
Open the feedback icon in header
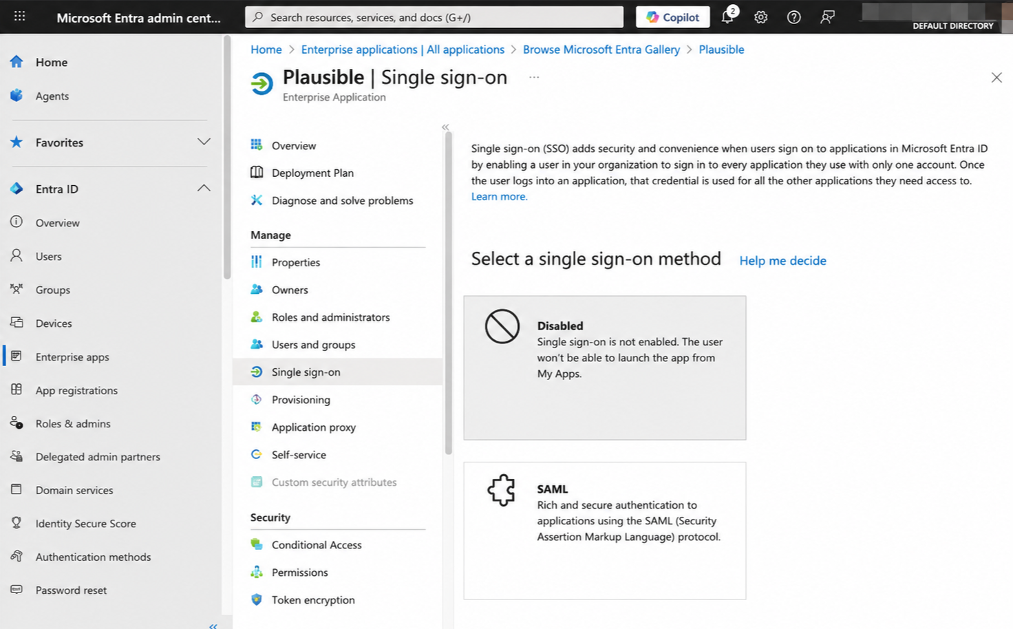tap(827, 17)
